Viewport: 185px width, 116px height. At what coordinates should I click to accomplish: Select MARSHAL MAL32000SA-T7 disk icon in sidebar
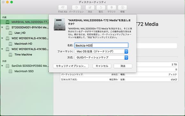(8, 22)
